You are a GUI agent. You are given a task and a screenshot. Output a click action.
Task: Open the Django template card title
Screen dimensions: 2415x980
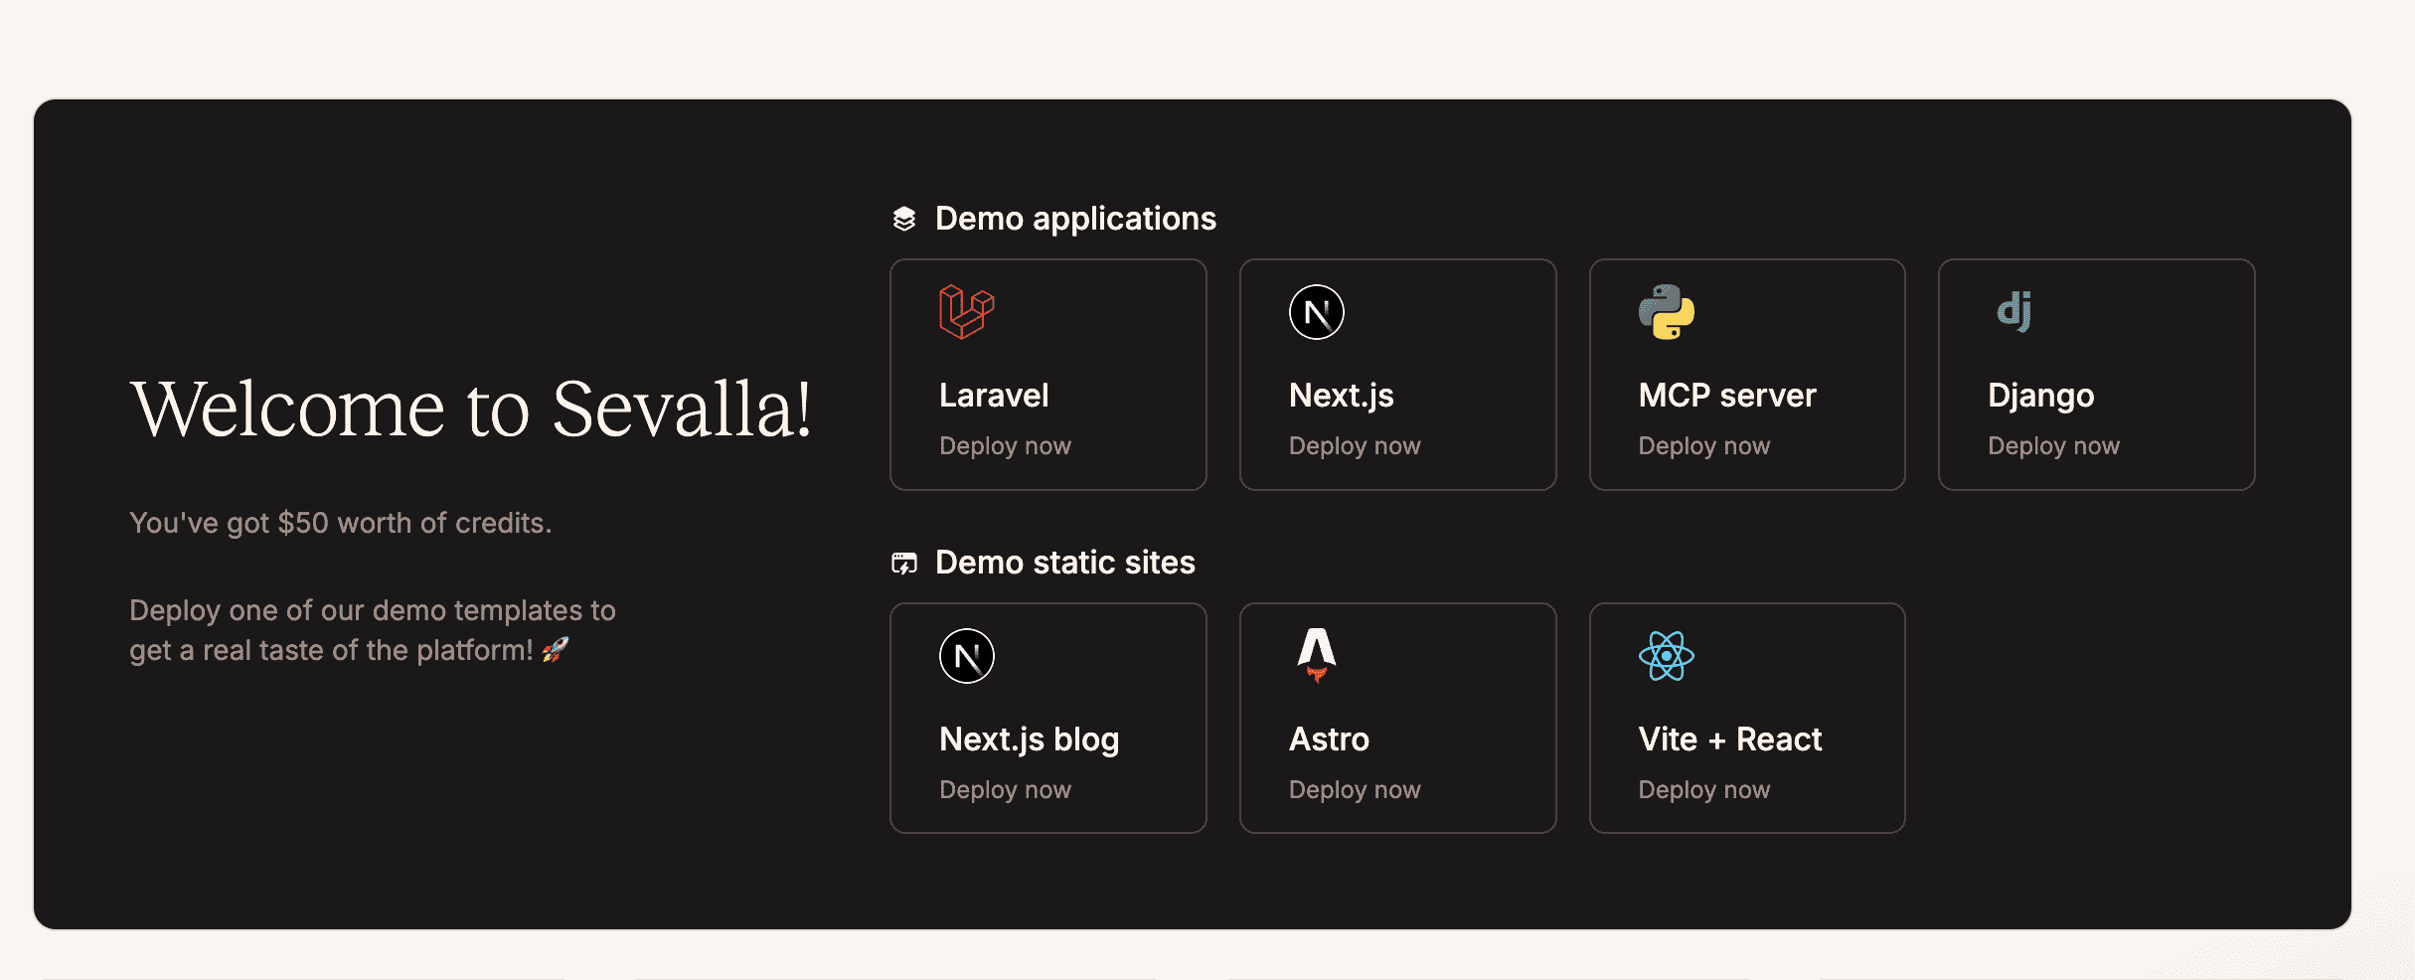pos(2040,396)
